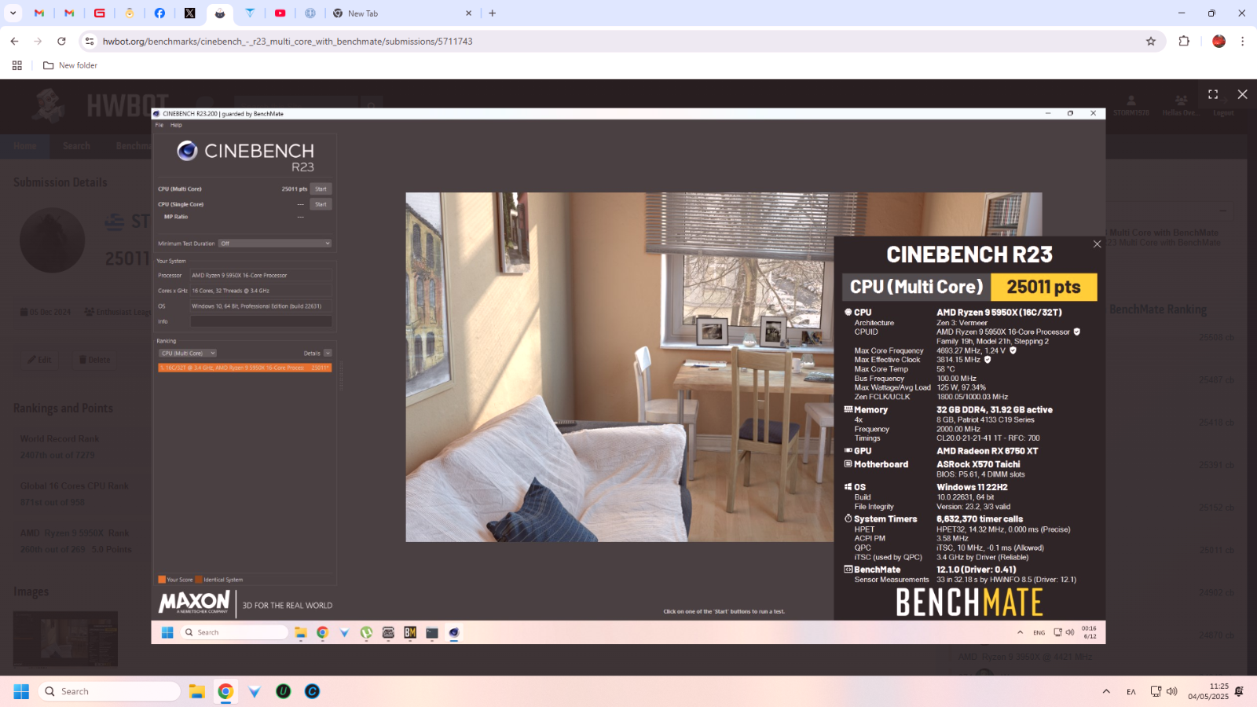
Task: Click the Cinebench R23 screenshot image
Action: coord(628,375)
